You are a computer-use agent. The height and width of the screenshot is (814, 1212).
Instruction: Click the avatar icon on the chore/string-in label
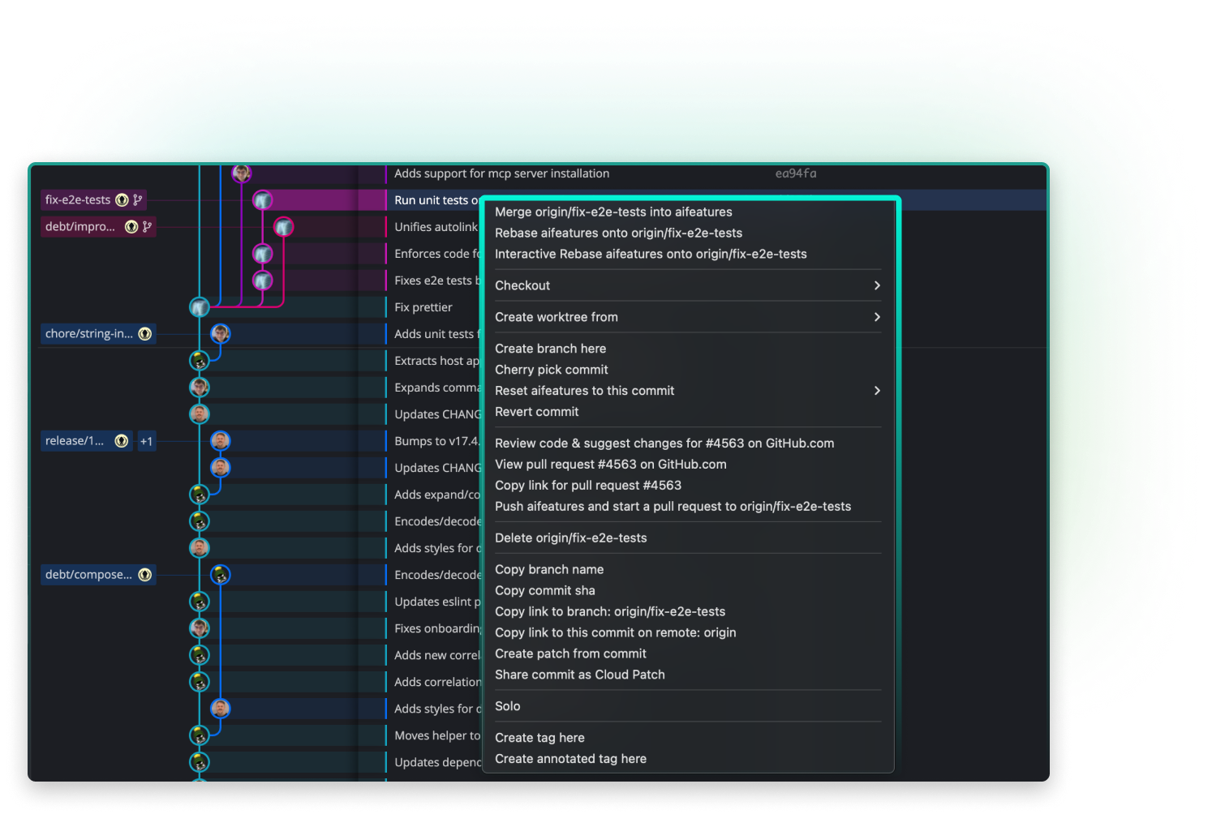(x=144, y=333)
